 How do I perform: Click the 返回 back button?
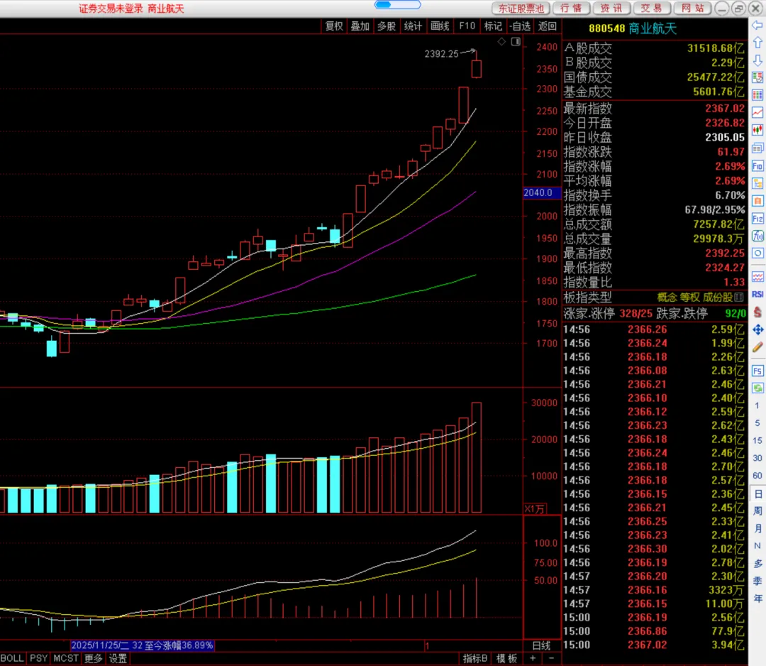[547, 26]
